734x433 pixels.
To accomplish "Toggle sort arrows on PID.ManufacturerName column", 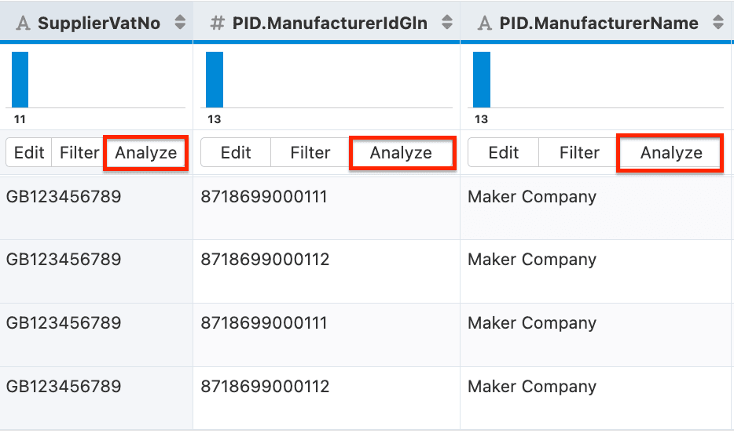I will (717, 23).
